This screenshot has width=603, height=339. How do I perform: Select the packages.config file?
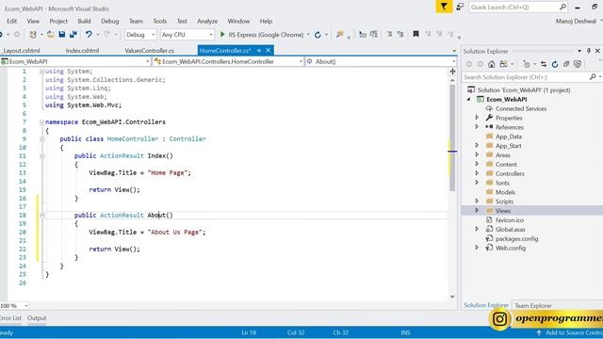[516, 238]
